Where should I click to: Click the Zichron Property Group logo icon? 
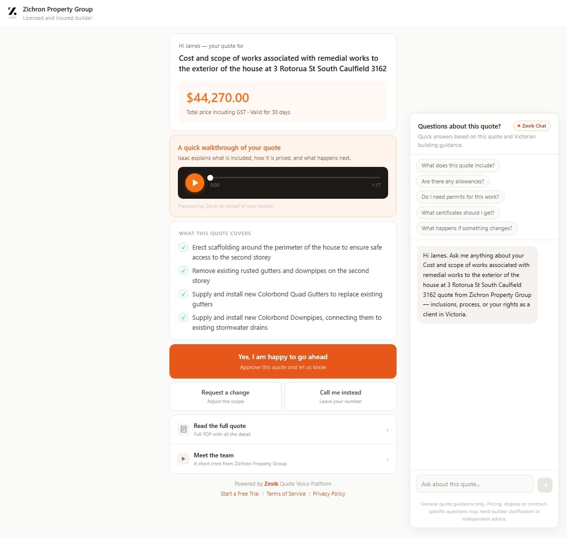coord(12,11)
